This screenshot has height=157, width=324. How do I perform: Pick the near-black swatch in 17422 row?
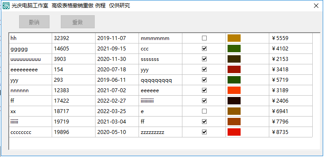234,101
